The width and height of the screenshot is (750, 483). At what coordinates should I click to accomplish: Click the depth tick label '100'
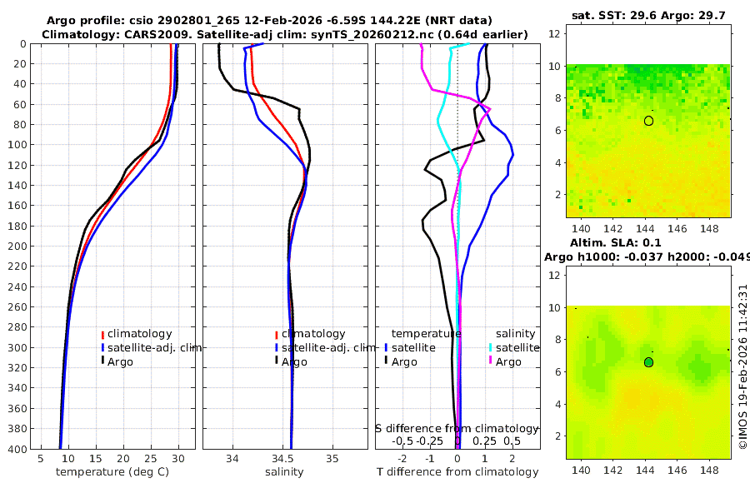pos(17,145)
